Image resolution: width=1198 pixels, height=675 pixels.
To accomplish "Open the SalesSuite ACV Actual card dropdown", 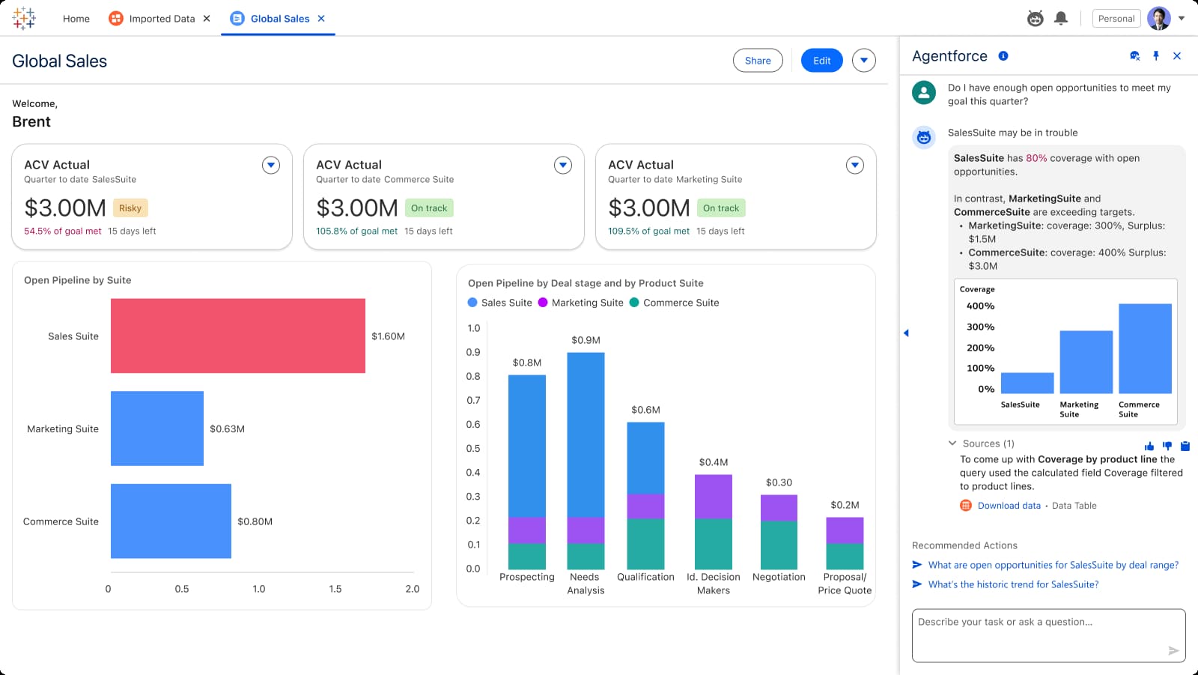I will coord(270,165).
